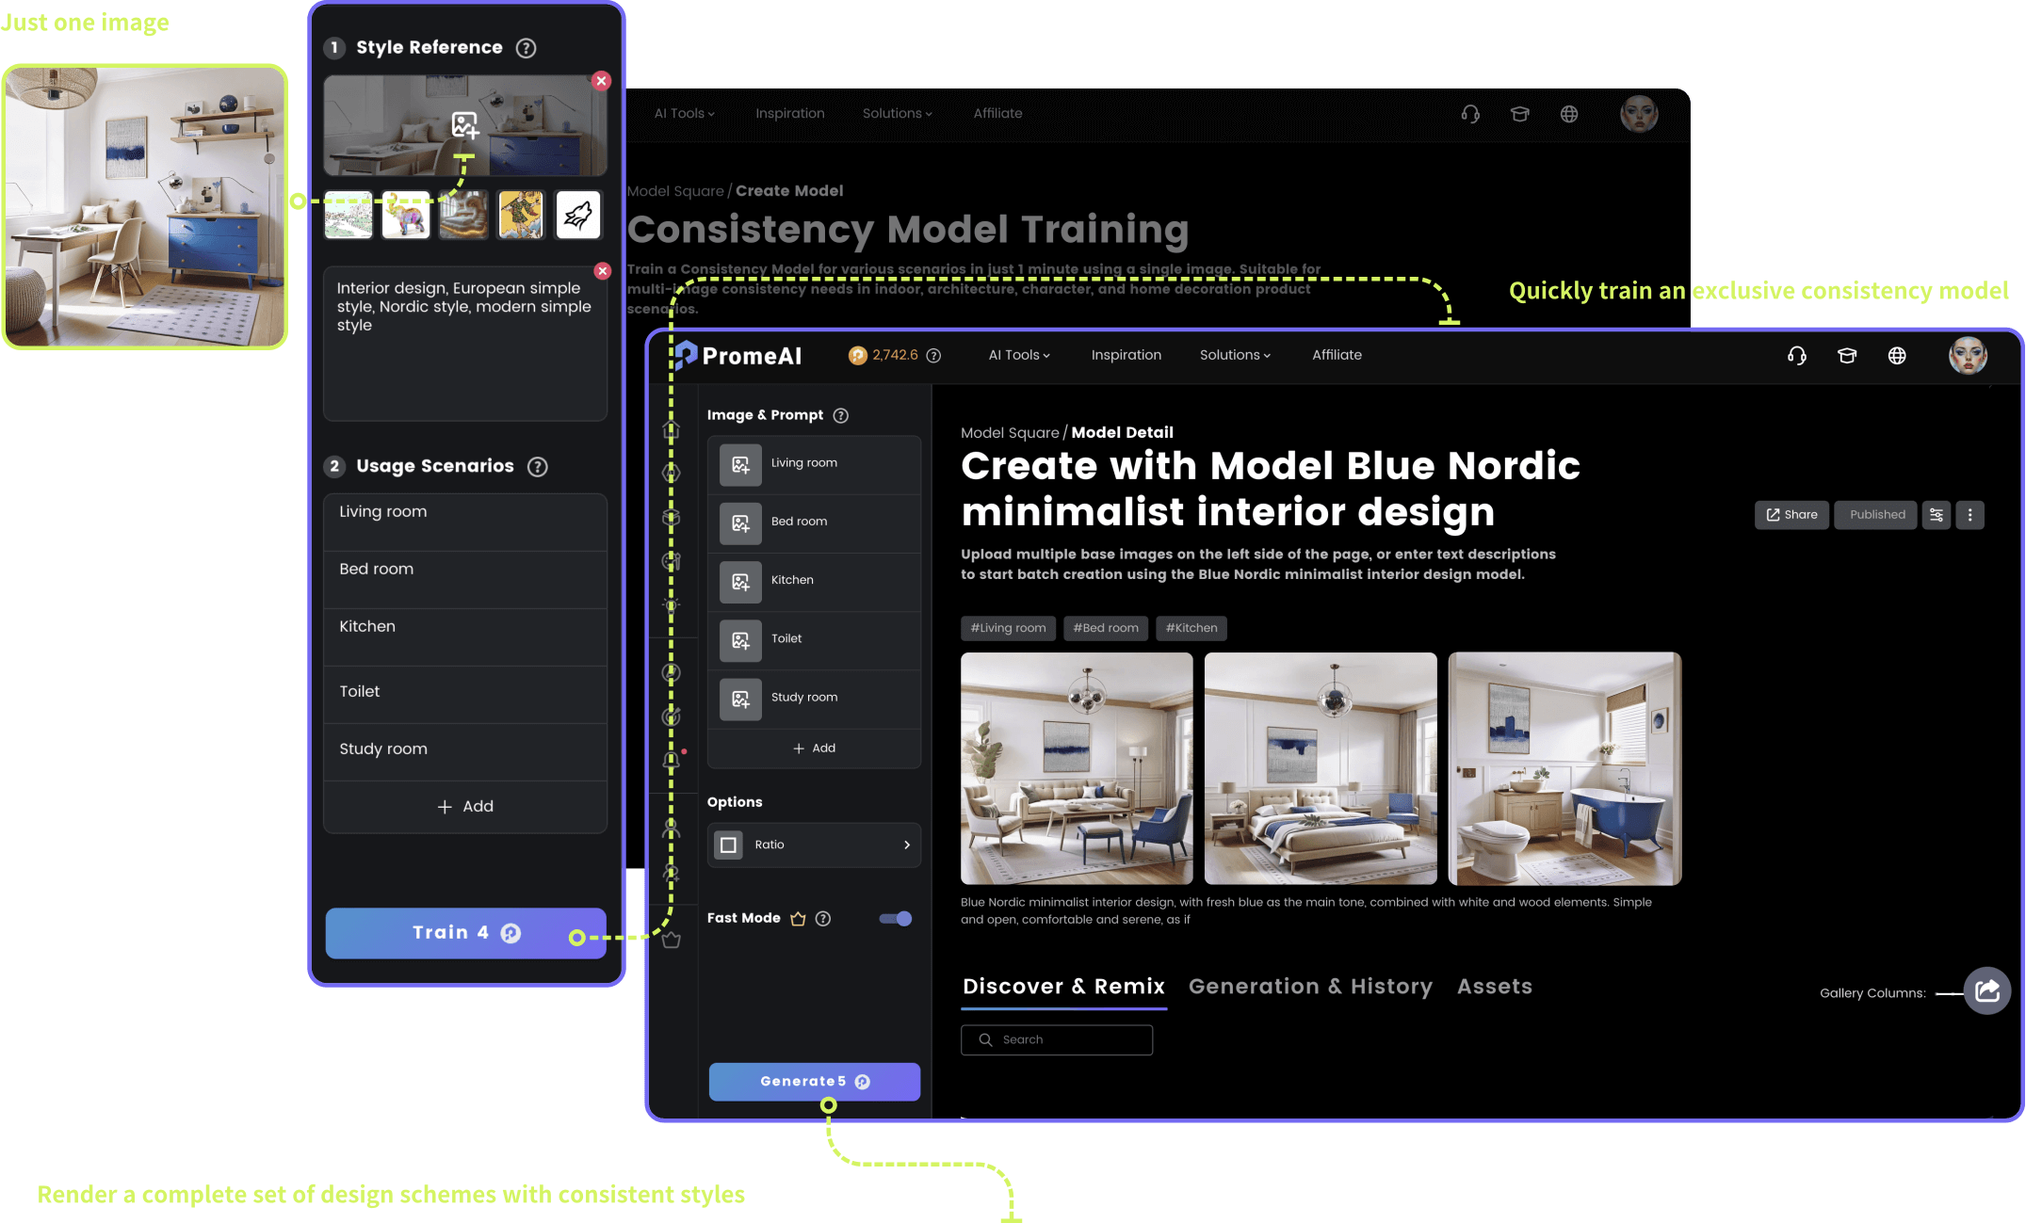Image resolution: width=2026 pixels, height=1223 pixels.
Task: Upload image for Living room row
Action: click(740, 465)
